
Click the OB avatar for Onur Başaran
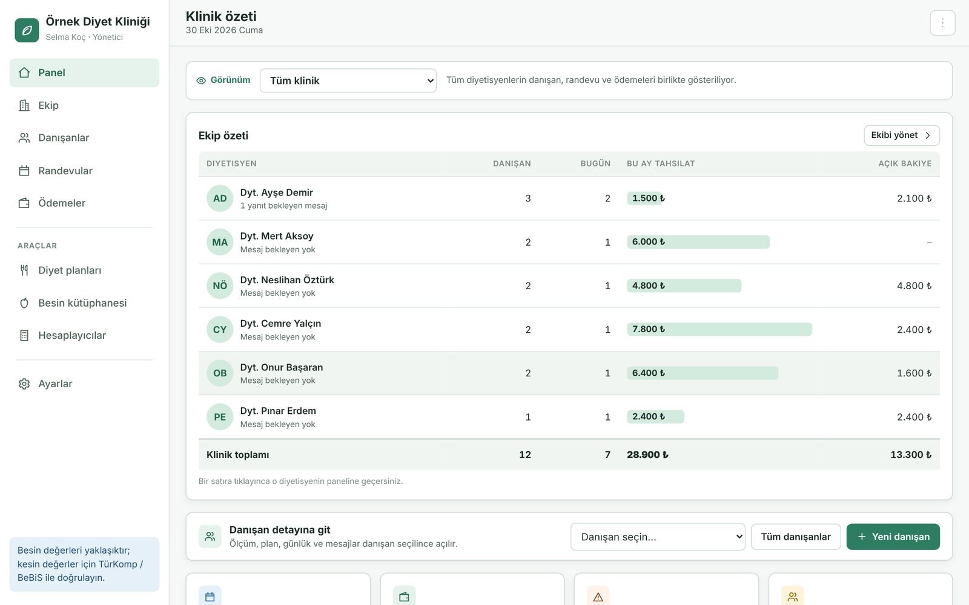pyautogui.click(x=220, y=373)
